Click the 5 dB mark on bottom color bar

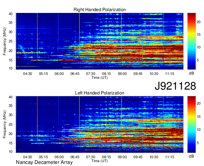(198, 143)
